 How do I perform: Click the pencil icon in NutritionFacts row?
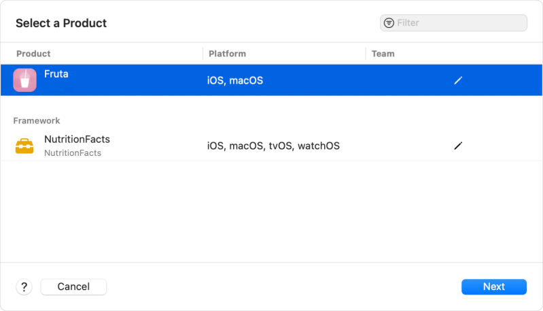pos(458,146)
